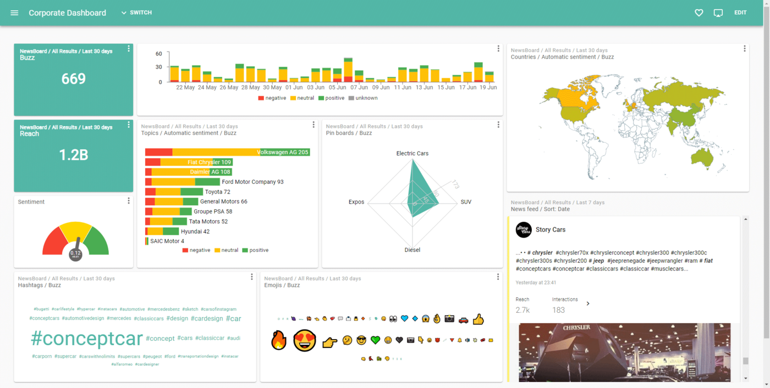
Task: Select the pointing hand emoji
Action: click(x=329, y=342)
